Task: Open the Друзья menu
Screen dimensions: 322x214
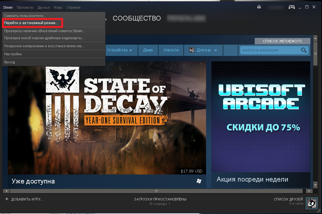Action: (43, 7)
